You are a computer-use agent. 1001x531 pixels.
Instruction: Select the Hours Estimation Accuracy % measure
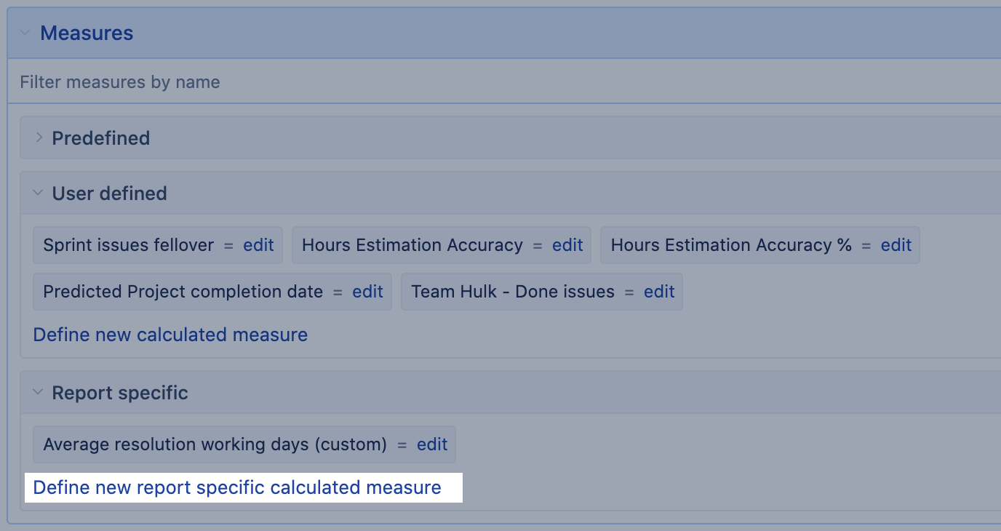click(730, 245)
